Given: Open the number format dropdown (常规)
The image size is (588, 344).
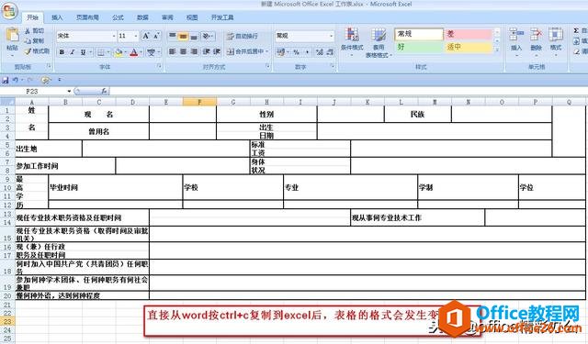Looking at the screenshot, I should click(331, 36).
